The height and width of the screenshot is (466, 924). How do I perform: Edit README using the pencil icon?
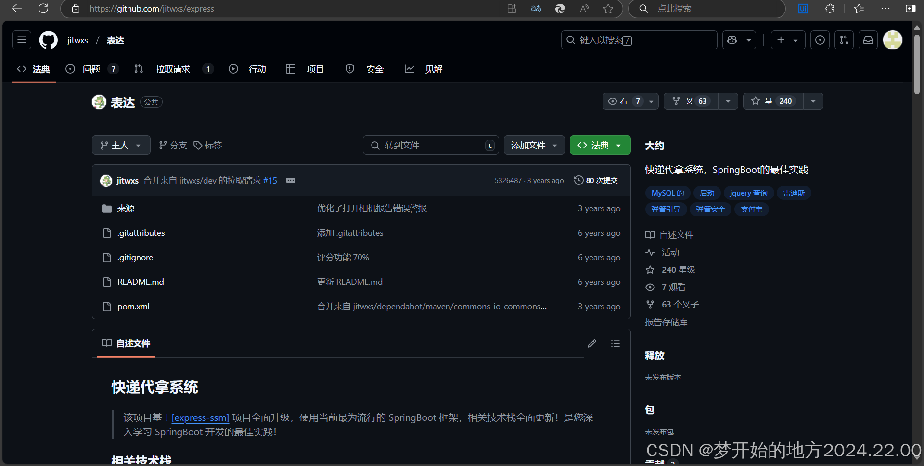592,343
